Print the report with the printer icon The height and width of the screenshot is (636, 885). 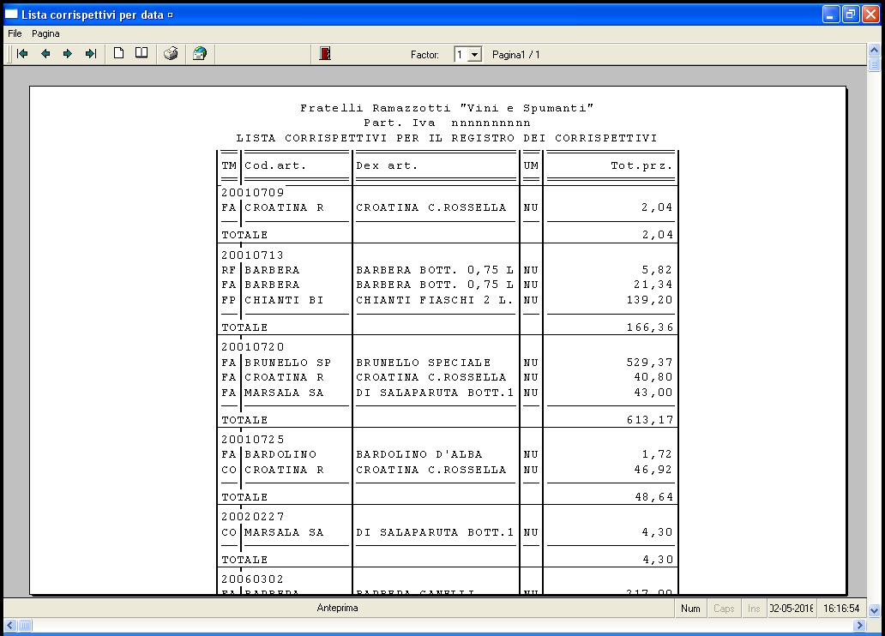pos(171,54)
